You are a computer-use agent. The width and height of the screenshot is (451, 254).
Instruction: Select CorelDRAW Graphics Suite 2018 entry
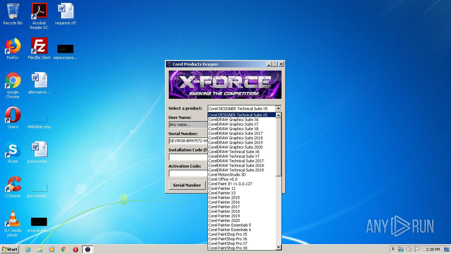pyautogui.click(x=242, y=138)
